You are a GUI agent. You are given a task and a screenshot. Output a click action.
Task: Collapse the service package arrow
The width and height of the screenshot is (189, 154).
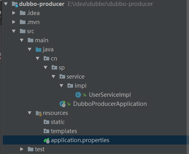(x=54, y=77)
